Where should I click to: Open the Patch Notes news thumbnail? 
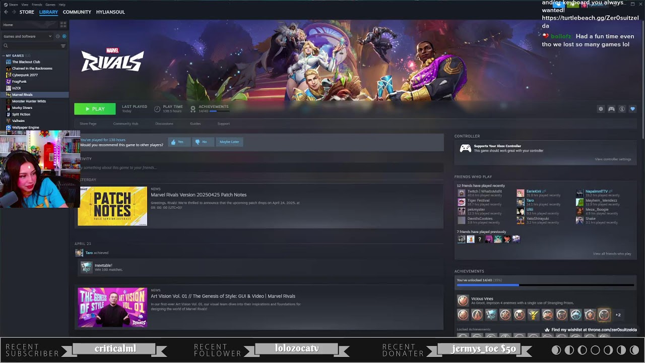112,206
